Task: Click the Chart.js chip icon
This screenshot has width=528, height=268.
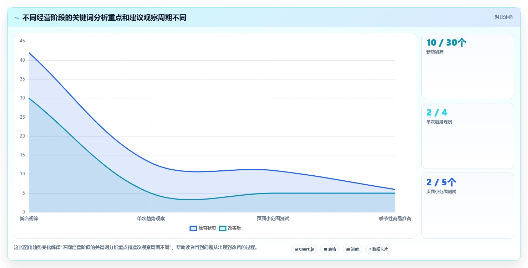Action: (x=296, y=249)
